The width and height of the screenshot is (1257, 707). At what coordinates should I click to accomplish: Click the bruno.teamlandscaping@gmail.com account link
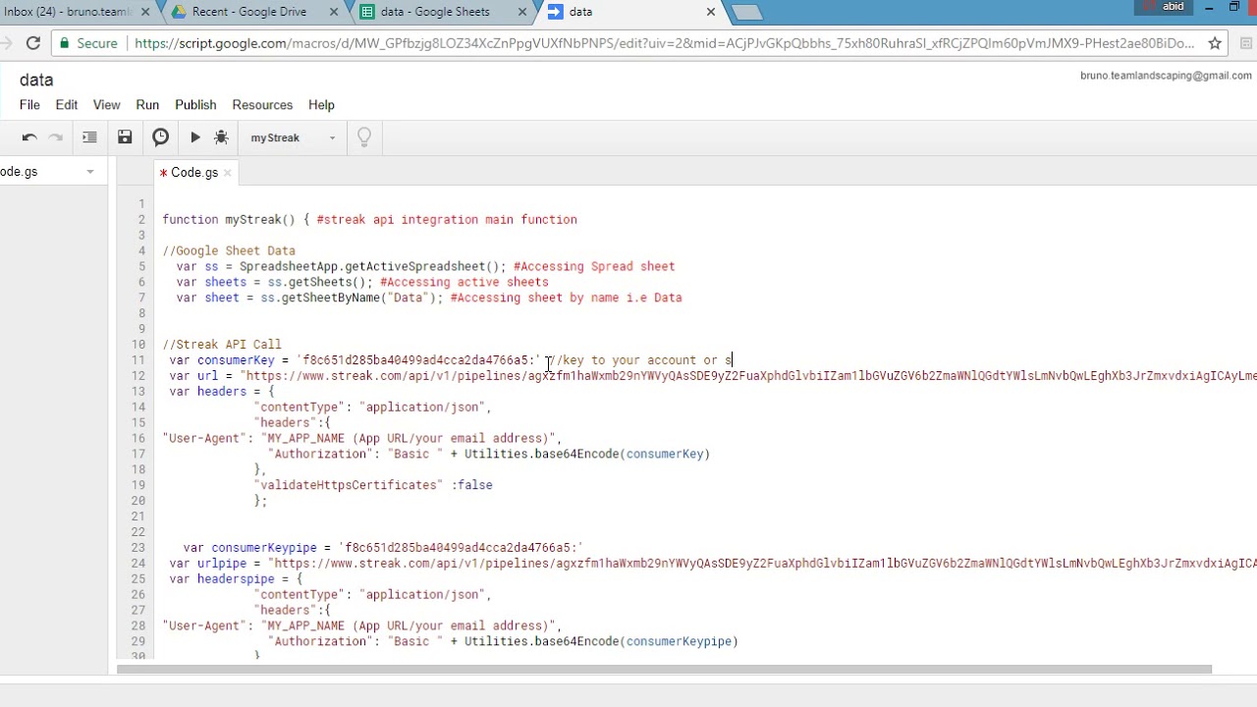point(1166,76)
